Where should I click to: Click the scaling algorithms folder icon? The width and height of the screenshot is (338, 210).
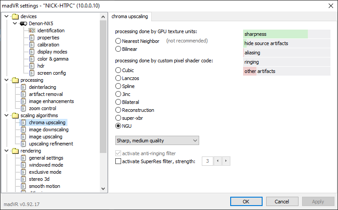[16, 115]
